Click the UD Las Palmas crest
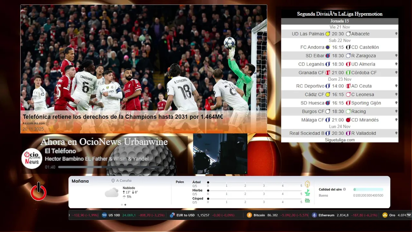Viewport: 412px width, 232px height. (x=328, y=34)
